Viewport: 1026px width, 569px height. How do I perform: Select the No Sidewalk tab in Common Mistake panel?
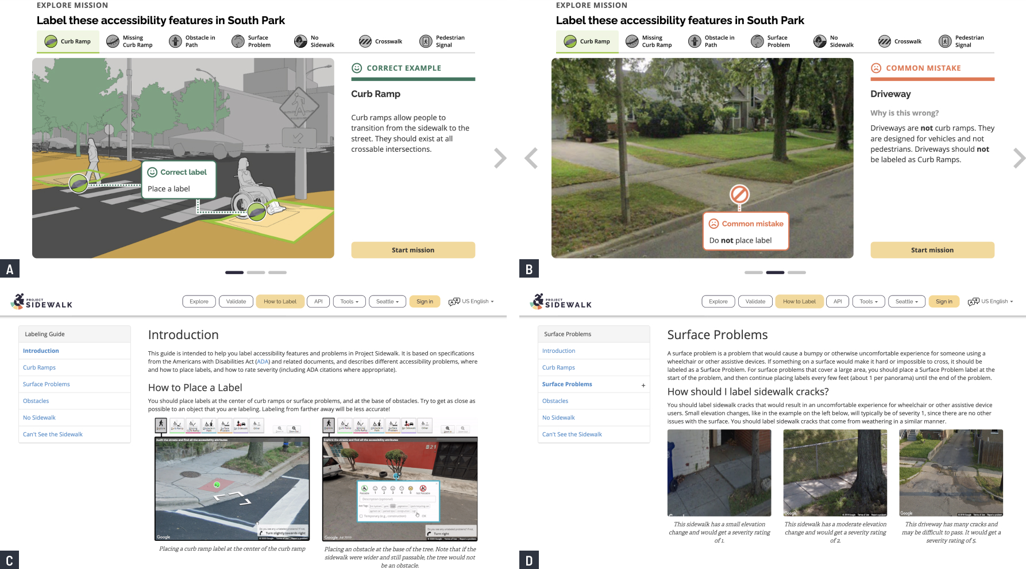pyautogui.click(x=835, y=41)
